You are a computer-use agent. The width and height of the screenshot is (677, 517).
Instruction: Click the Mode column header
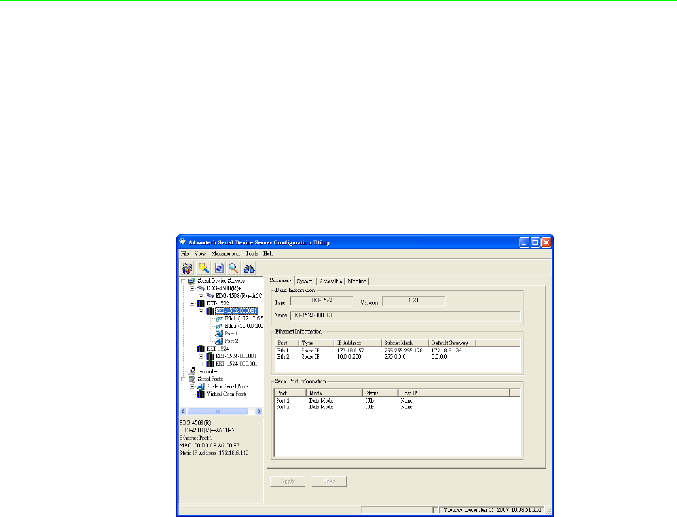(334, 393)
